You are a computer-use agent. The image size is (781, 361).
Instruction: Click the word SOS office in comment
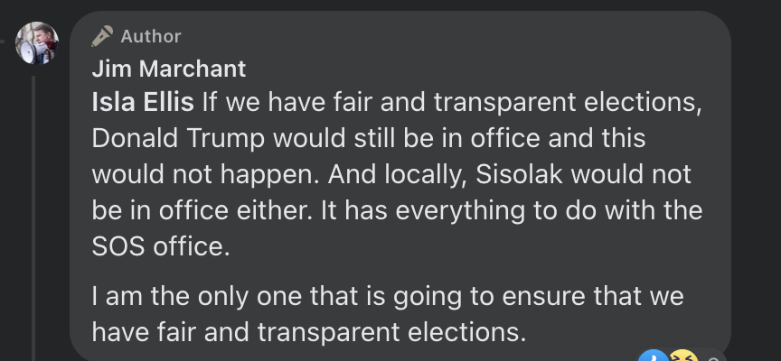[161, 246]
